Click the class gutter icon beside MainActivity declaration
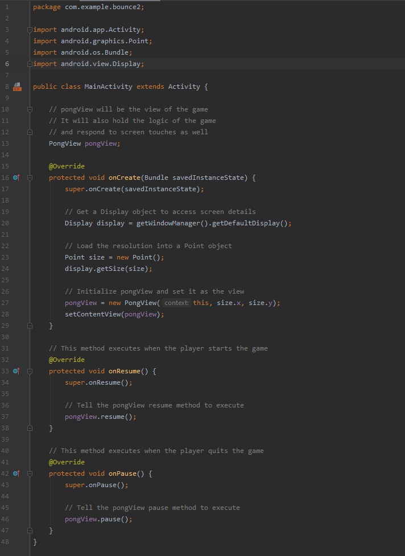405x556 pixels. click(x=17, y=87)
